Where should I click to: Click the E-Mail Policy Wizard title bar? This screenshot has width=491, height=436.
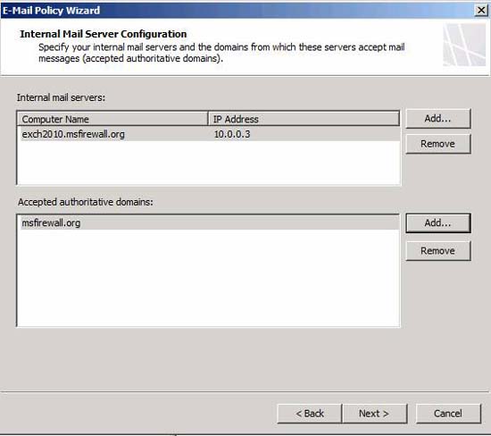(x=238, y=11)
